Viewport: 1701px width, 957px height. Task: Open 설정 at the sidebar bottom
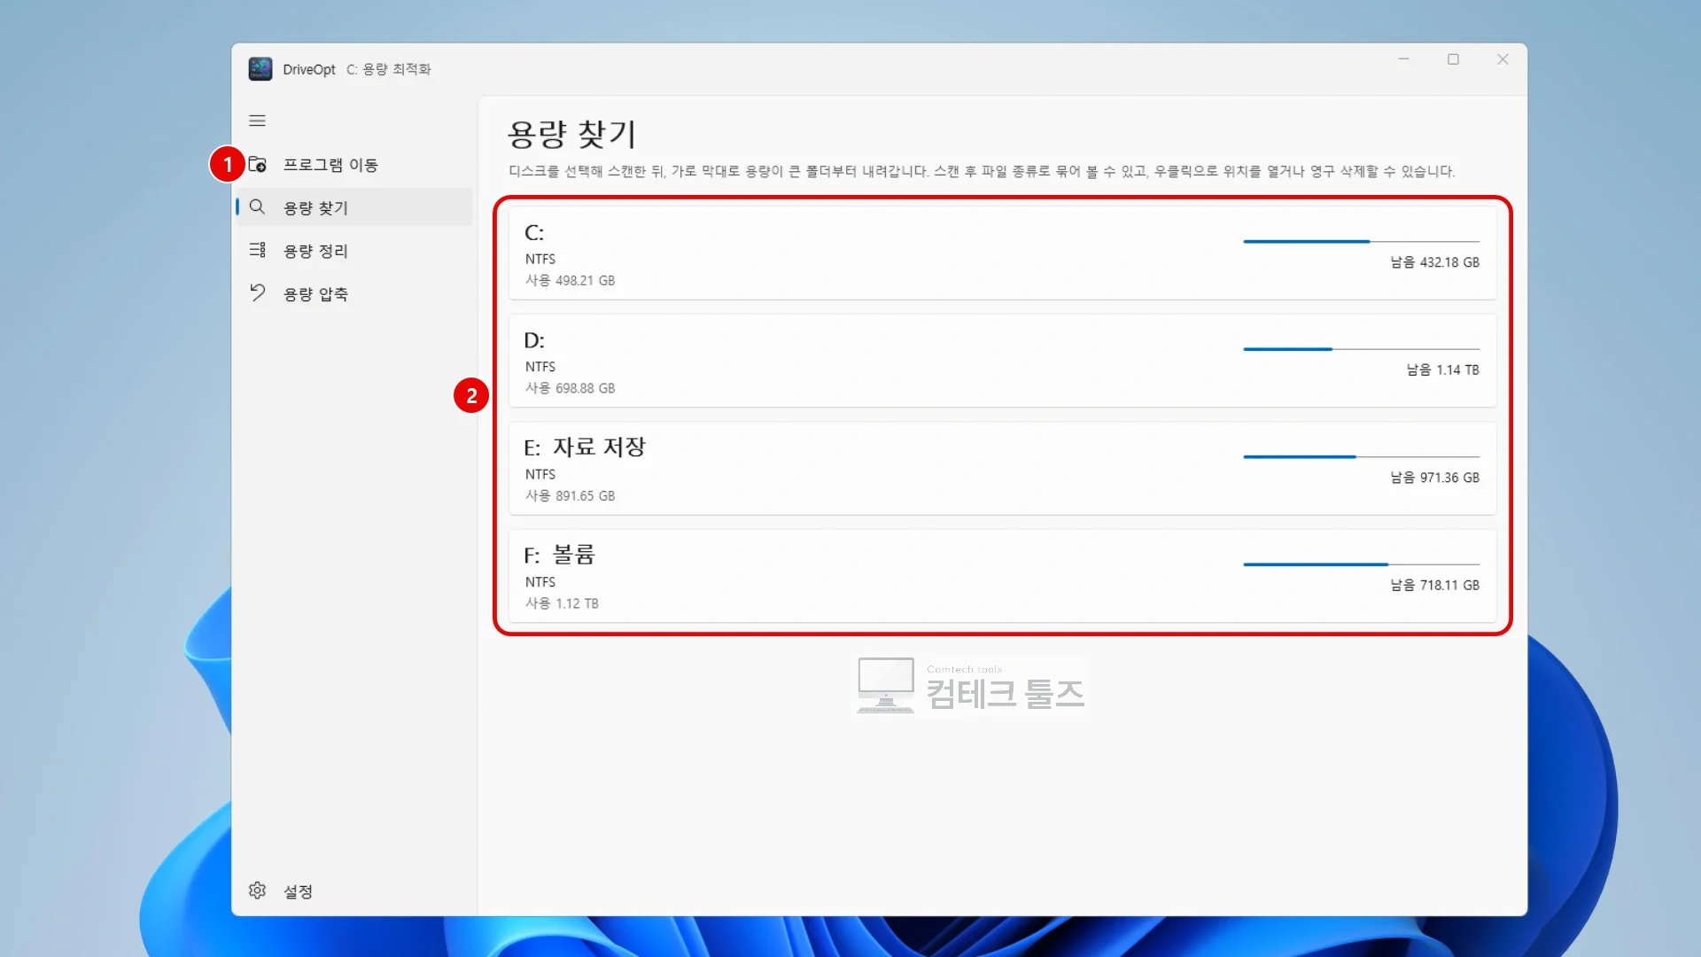coord(354,891)
